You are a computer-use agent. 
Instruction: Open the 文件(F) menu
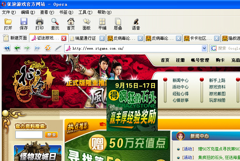tap(9, 12)
